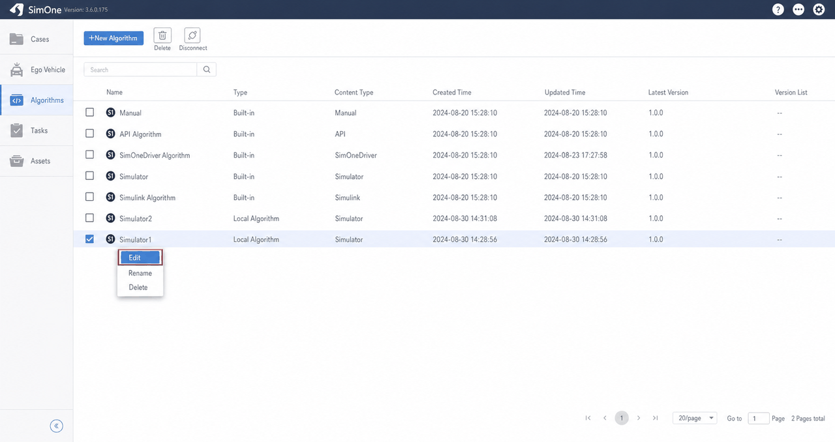Click the +New Algorithm button
Viewport: 835px width, 442px height.
tap(114, 38)
